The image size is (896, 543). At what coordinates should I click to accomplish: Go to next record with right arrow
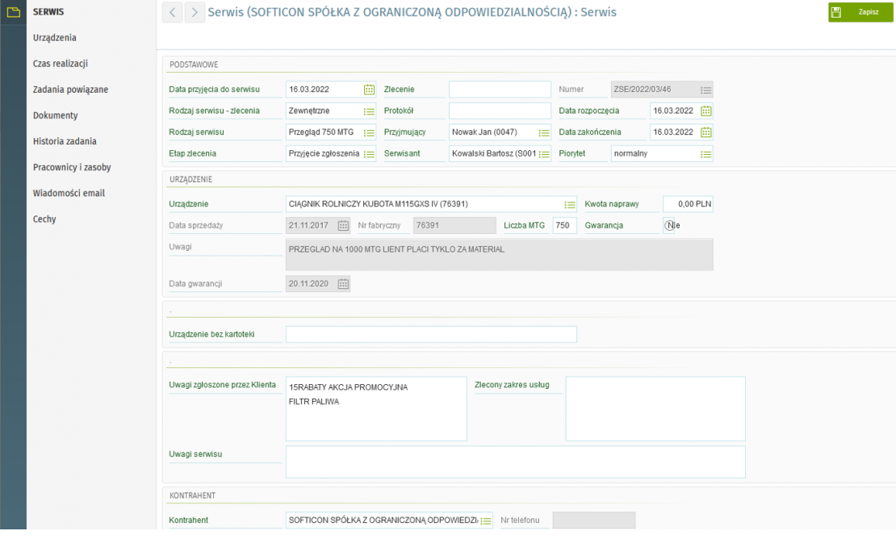195,12
